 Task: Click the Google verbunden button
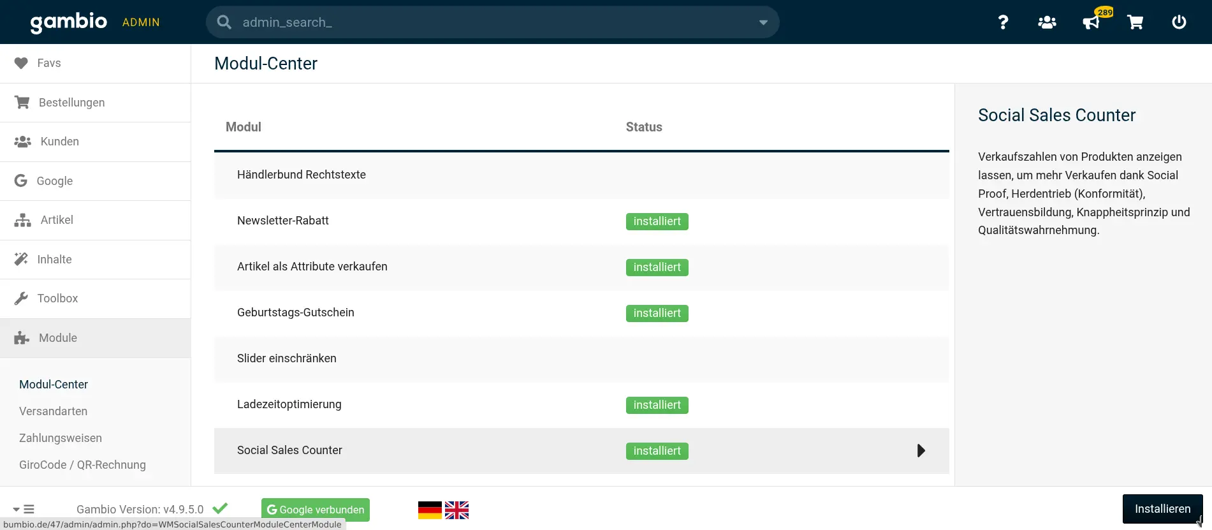click(316, 510)
